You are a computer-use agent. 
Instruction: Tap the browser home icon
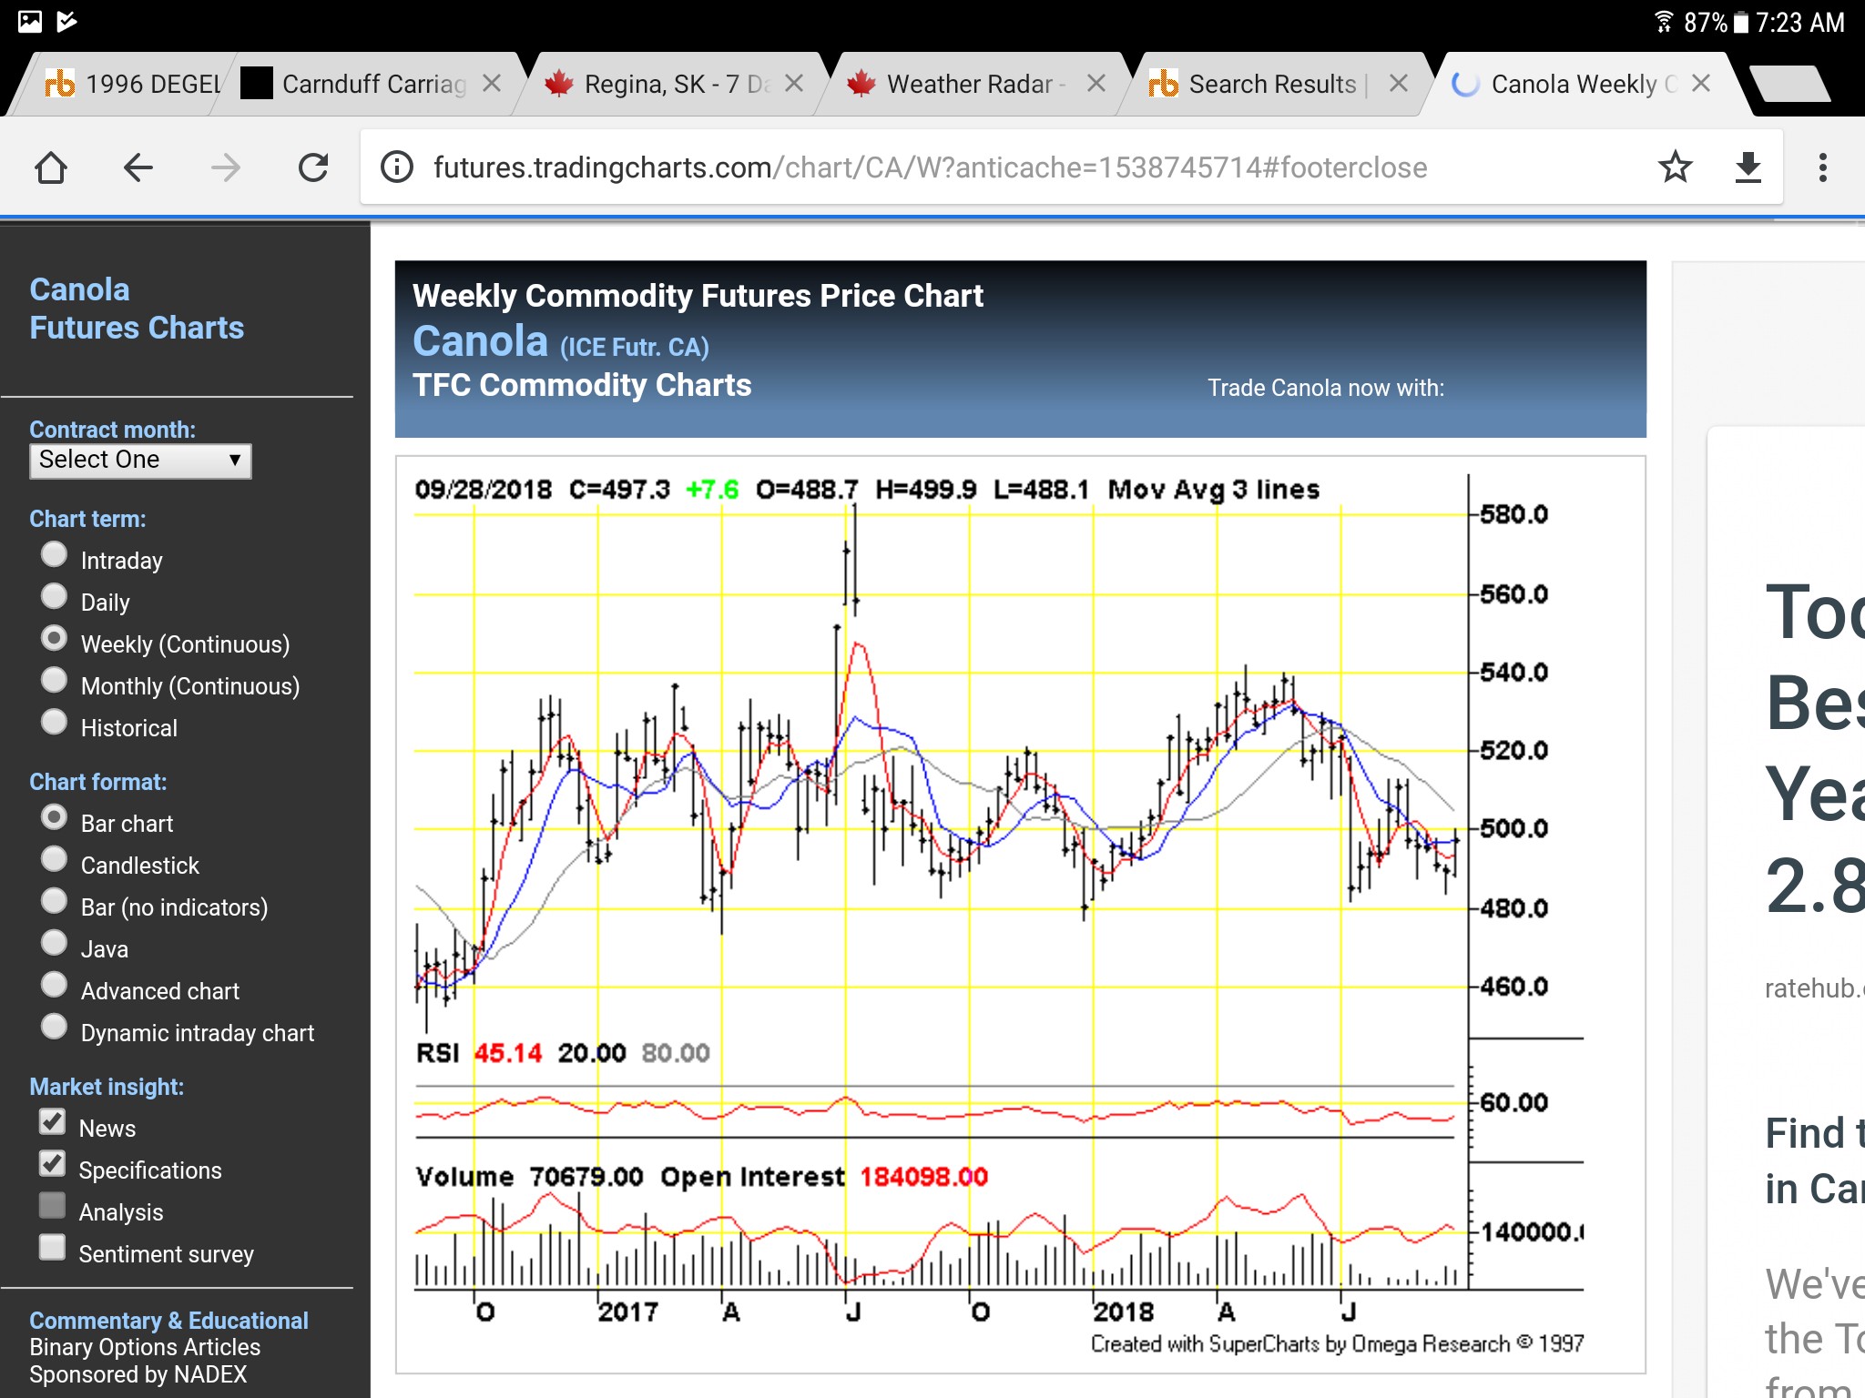pos(51,167)
